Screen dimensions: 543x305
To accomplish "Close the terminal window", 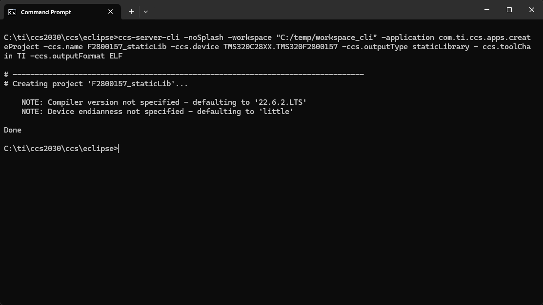I will click(532, 10).
